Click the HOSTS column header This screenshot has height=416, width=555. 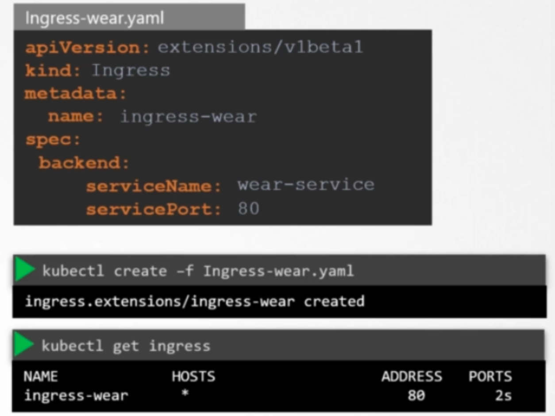193,376
